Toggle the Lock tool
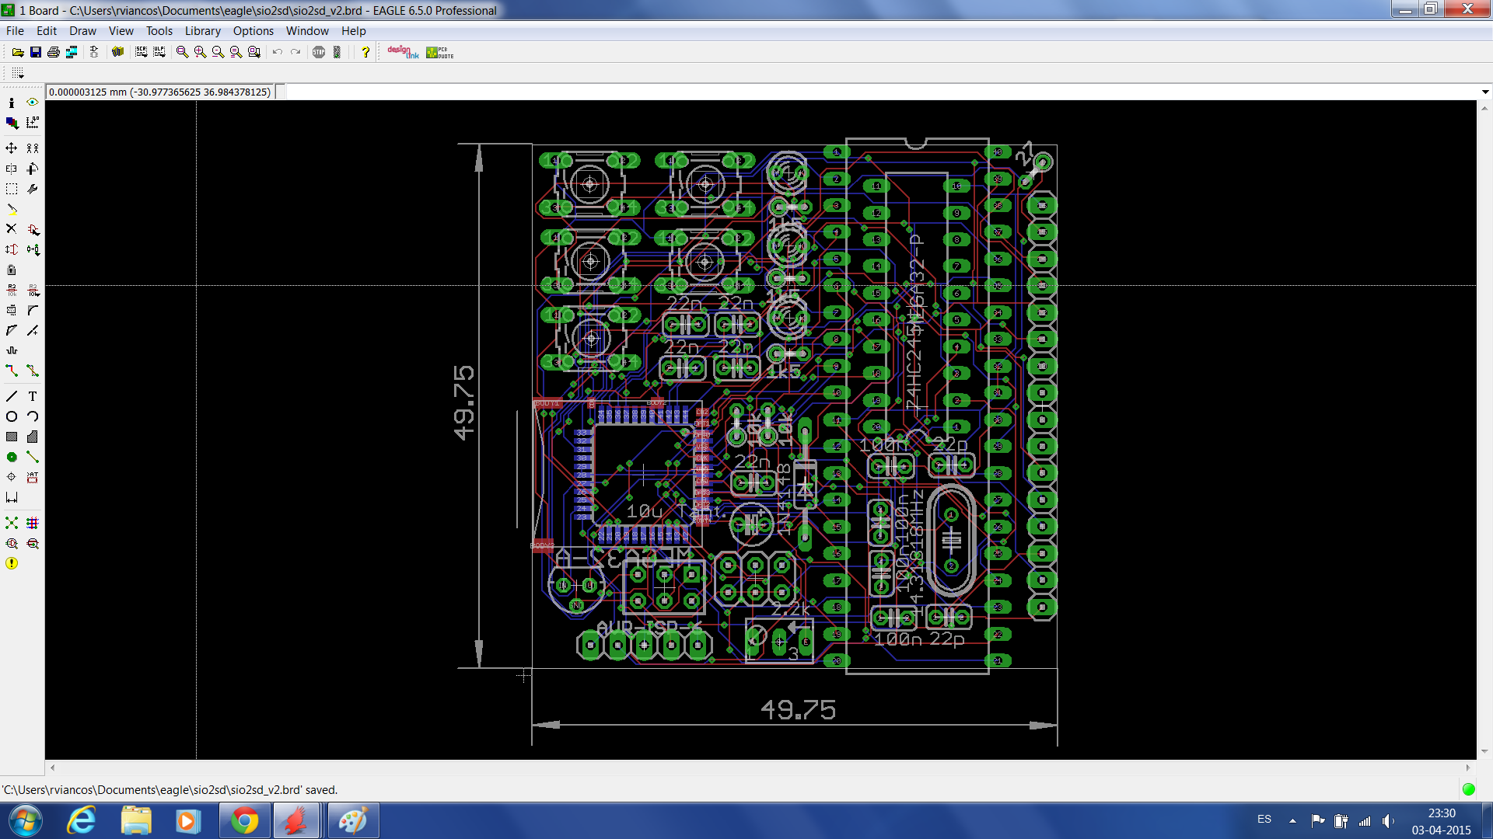Image resolution: width=1493 pixels, height=839 pixels. click(x=12, y=270)
